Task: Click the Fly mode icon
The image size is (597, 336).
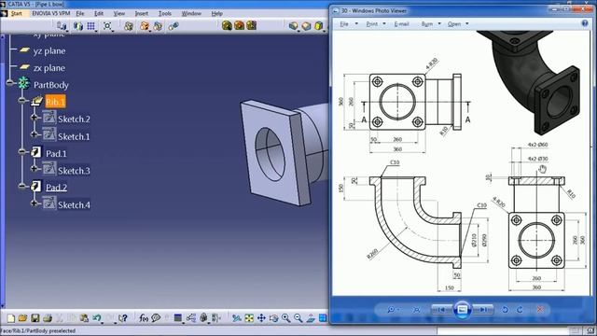Action: 236,318
